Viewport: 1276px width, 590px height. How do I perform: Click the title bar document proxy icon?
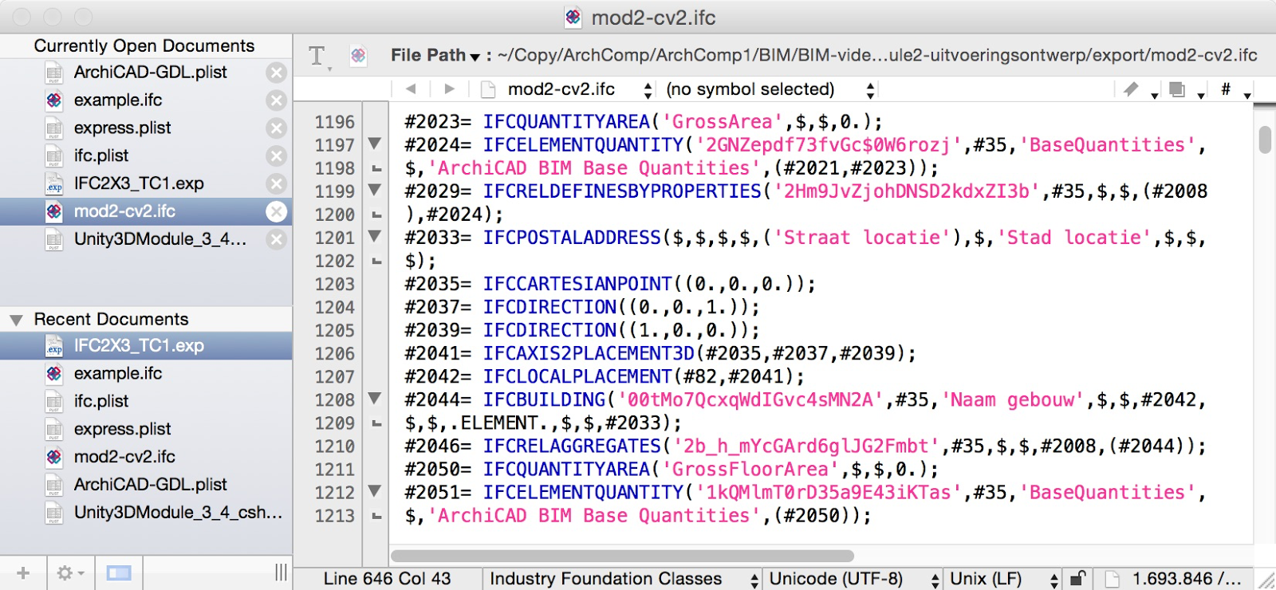coord(573,17)
